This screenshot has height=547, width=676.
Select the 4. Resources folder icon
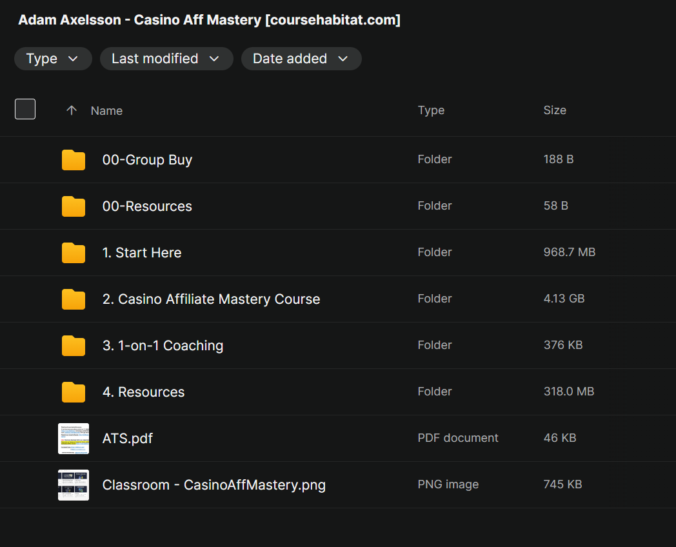pyautogui.click(x=74, y=392)
